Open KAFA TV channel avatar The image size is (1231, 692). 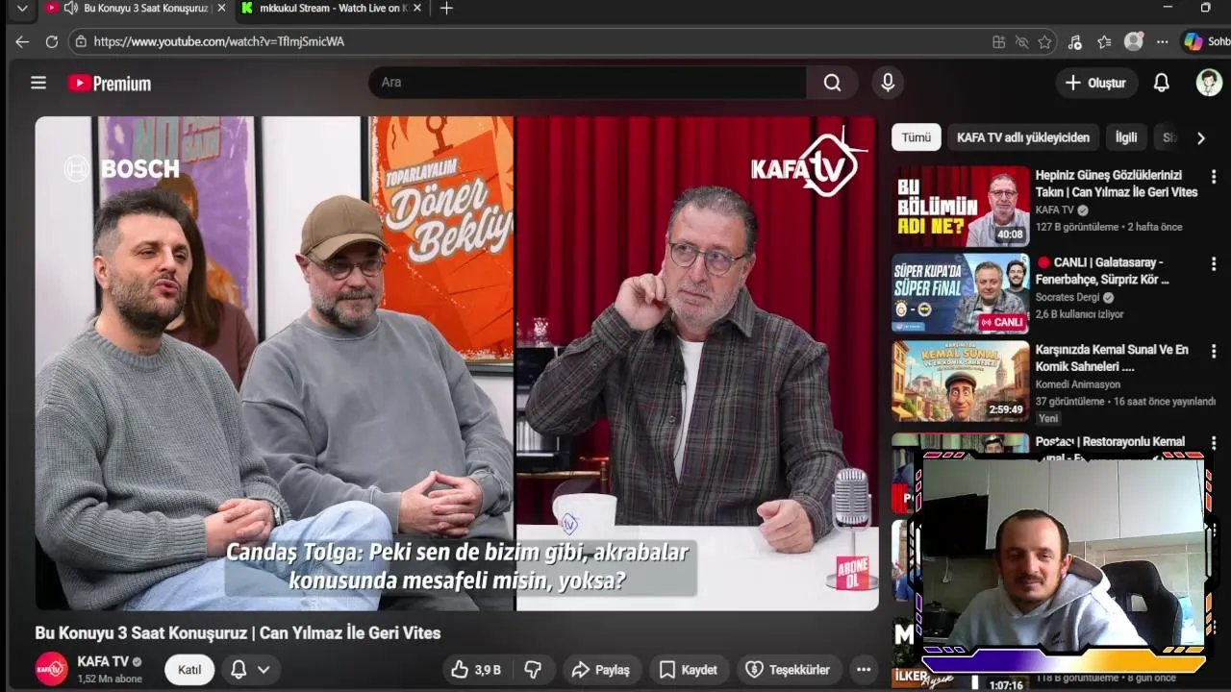[x=52, y=669]
